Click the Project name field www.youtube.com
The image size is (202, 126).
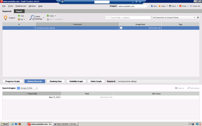pyautogui.click(x=132, y=6)
